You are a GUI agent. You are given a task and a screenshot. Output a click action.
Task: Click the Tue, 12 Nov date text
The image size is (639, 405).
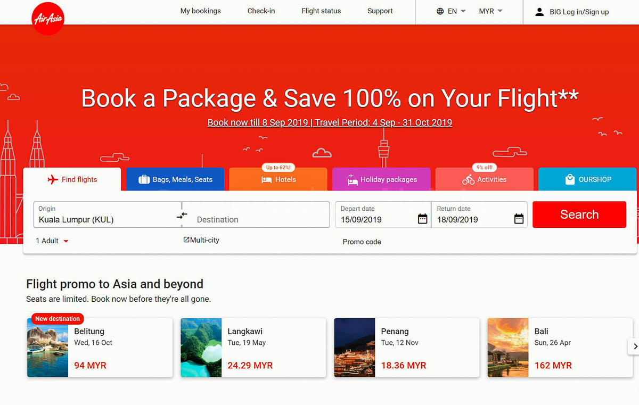pos(400,343)
